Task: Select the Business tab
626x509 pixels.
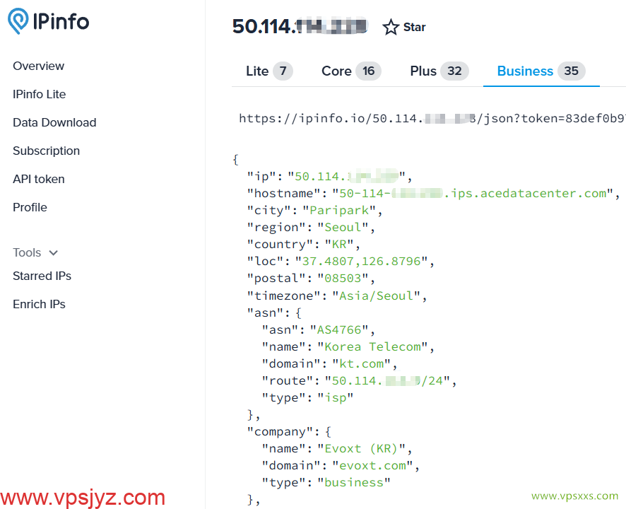Action: click(541, 71)
